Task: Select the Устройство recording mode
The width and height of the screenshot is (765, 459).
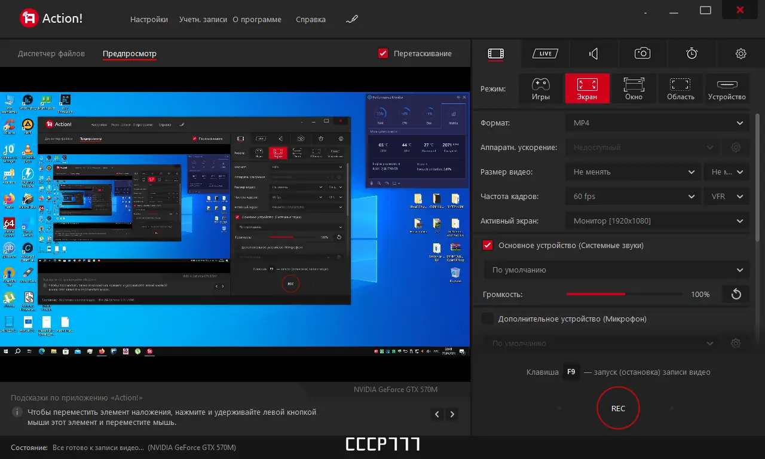Action: (727, 88)
